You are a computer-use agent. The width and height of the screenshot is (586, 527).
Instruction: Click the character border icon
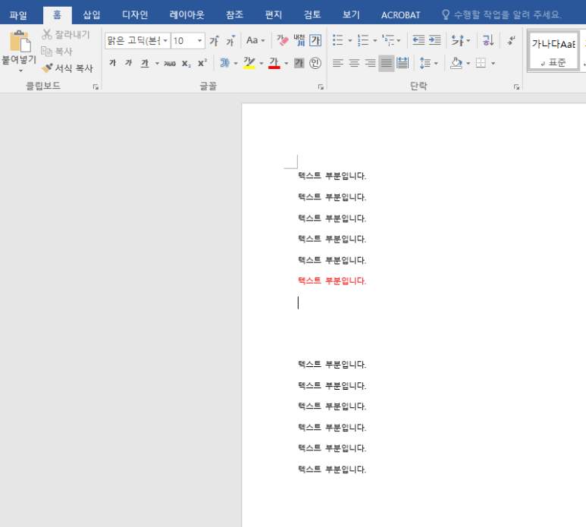coord(316,40)
